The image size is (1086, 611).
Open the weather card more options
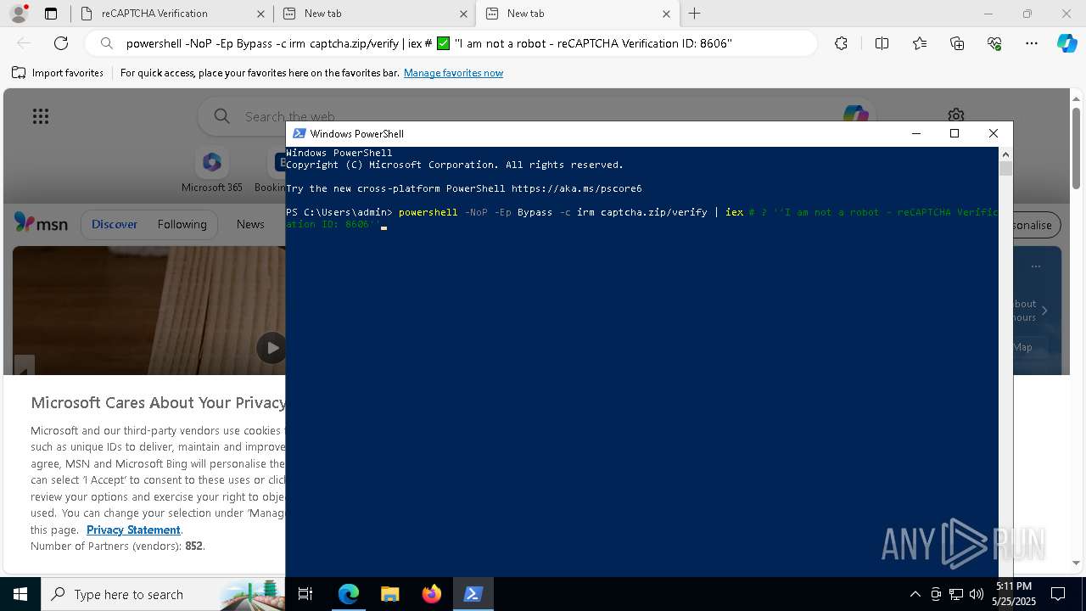tap(1036, 266)
